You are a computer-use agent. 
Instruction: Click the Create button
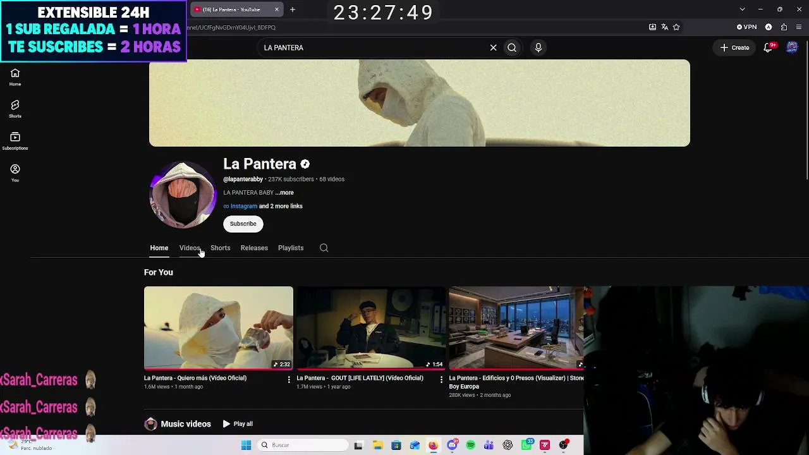[734, 47]
